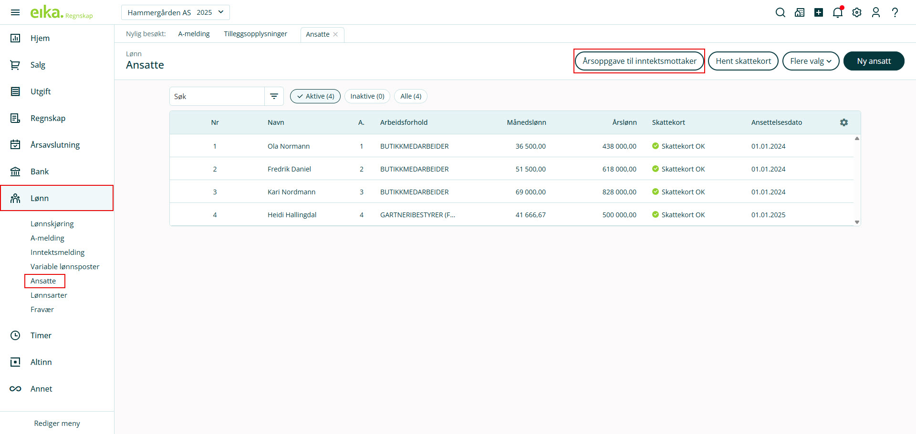
Task: Toggle the hamburger menu icon
Action: point(15,12)
